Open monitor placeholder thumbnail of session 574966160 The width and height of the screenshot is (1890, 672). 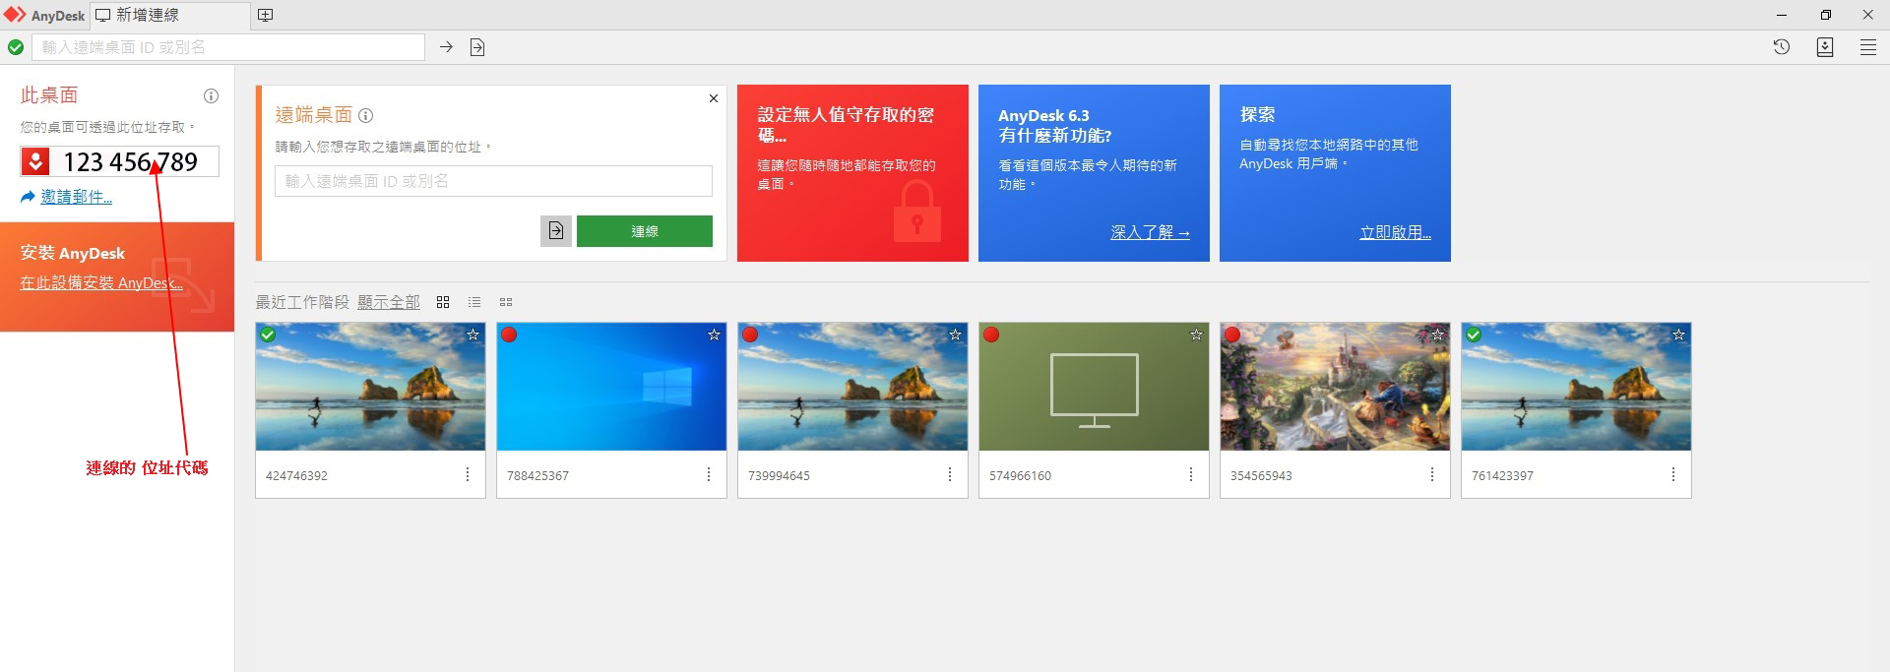coord(1094,387)
